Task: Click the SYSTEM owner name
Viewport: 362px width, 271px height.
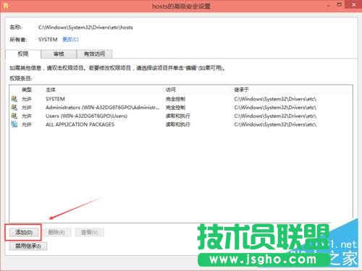Action: (48, 39)
